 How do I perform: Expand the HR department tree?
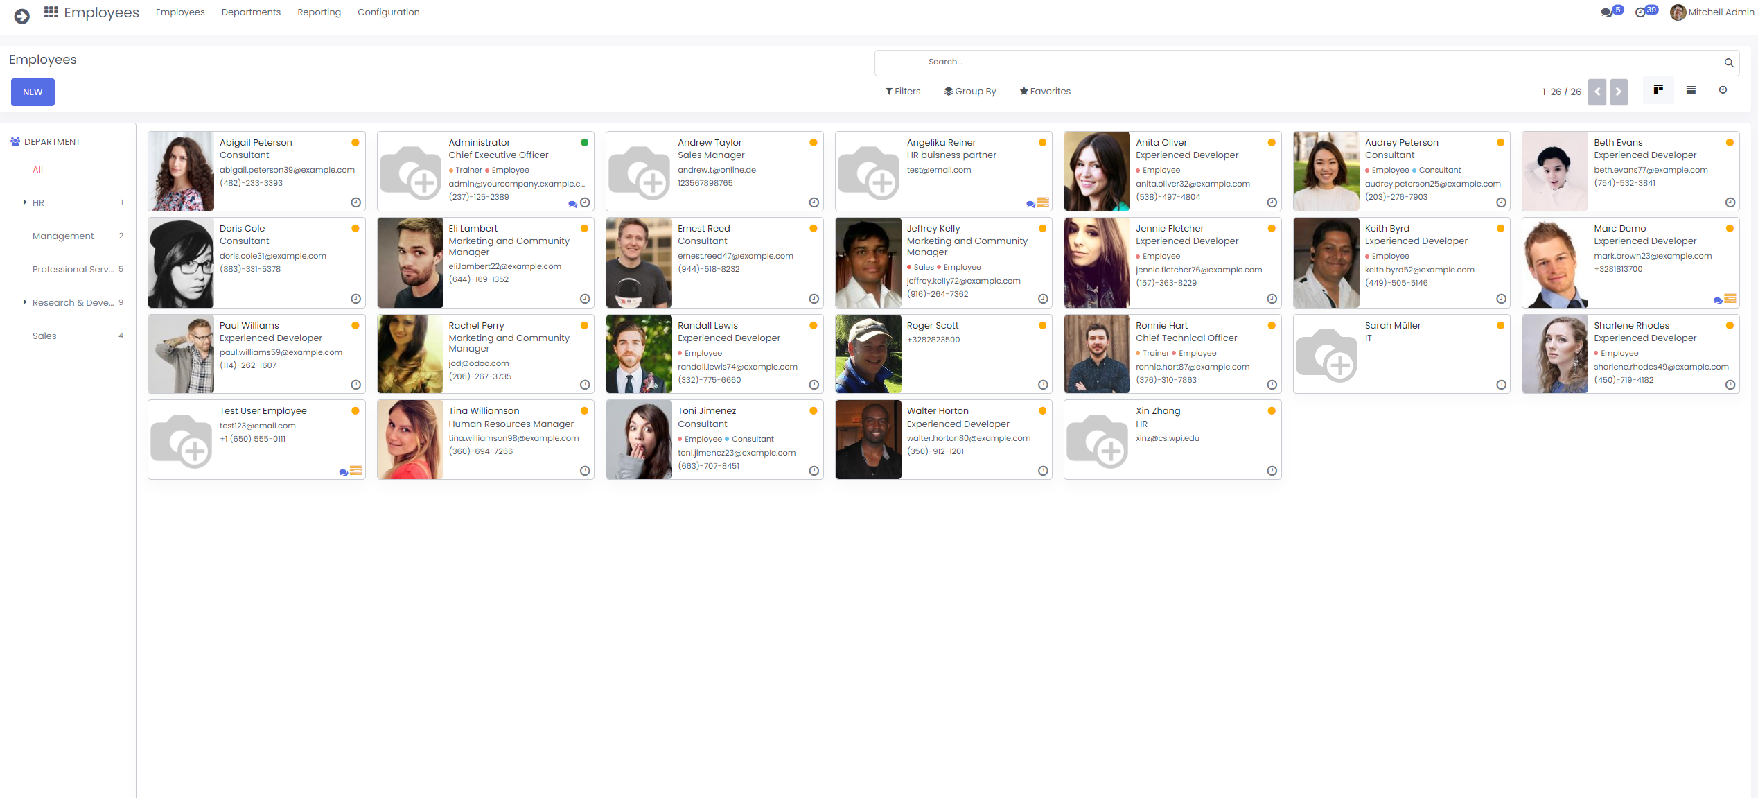pyautogui.click(x=25, y=202)
